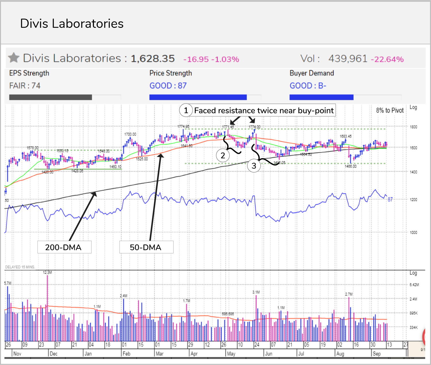Screen dimensions: 431x365
Task: Click the stock price 1,628.35
Action: coord(153,59)
